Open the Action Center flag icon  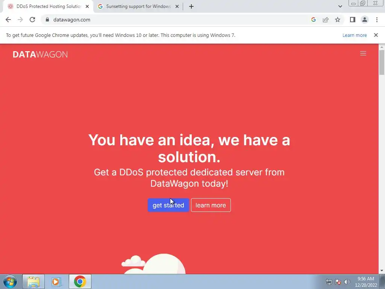pyautogui.click(x=338, y=281)
